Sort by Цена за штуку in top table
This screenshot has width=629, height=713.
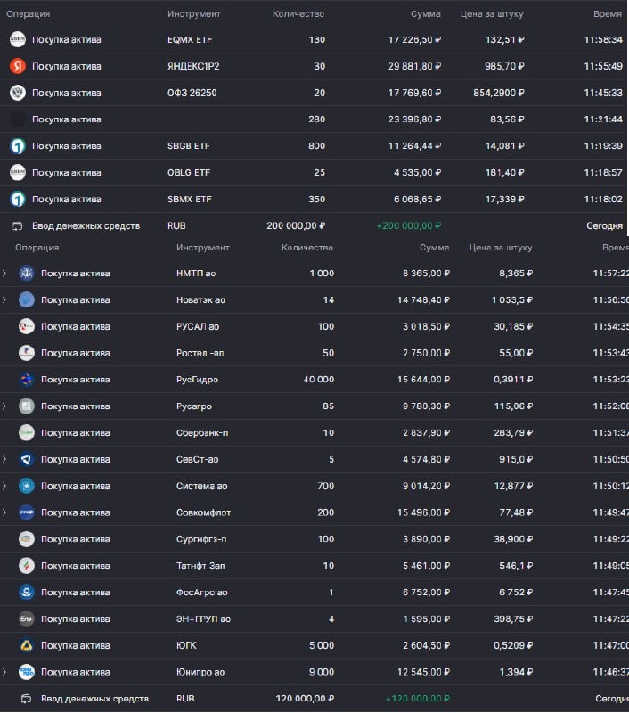click(492, 14)
